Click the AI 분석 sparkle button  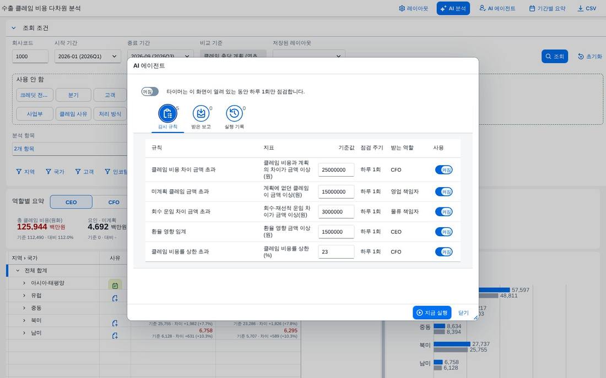coord(453,8)
